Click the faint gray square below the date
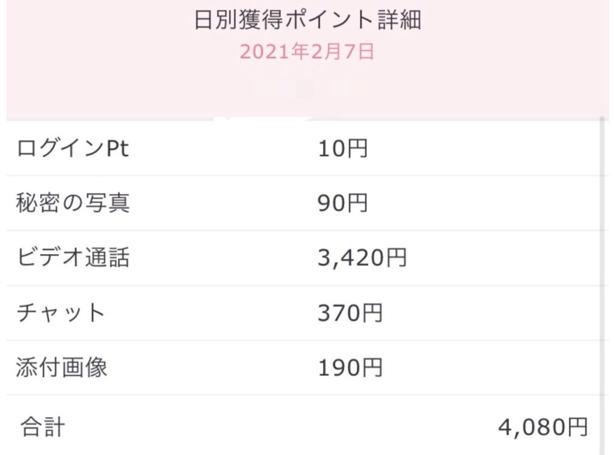Viewport: 614px width, 455px height. pyautogui.click(x=306, y=90)
